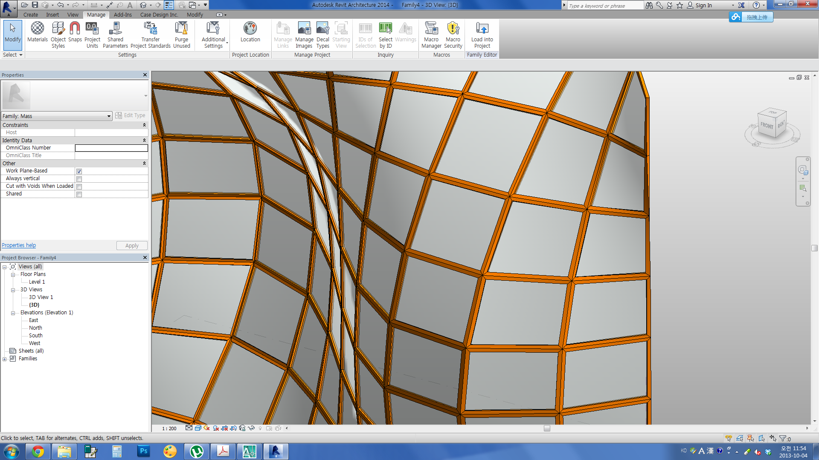
Task: Open the Add-Ins ribbon tab
Action: tap(122, 14)
